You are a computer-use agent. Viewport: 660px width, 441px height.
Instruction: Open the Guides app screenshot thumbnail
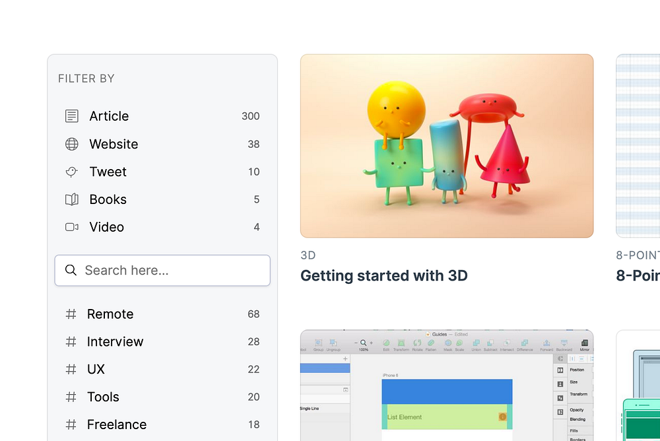[x=447, y=386]
